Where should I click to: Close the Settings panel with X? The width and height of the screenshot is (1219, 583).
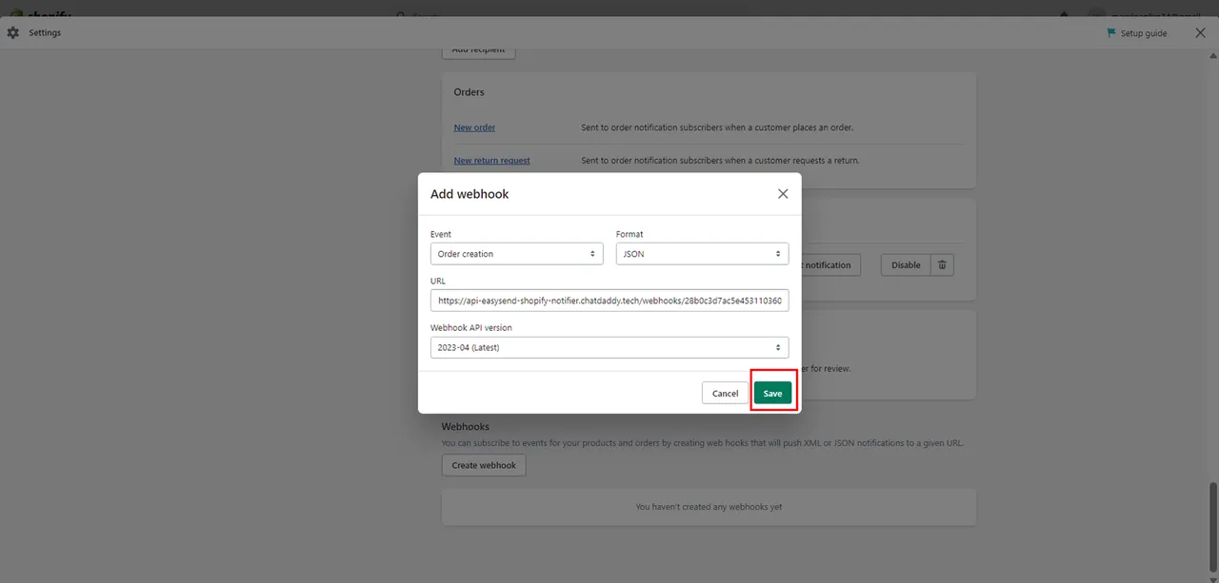[x=1200, y=33]
